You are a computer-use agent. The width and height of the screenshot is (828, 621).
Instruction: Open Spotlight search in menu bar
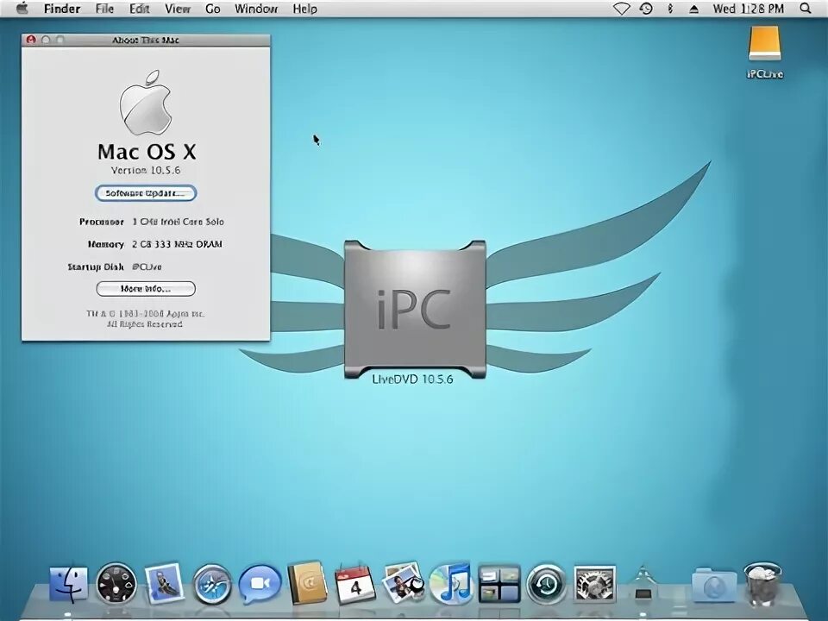(x=806, y=9)
